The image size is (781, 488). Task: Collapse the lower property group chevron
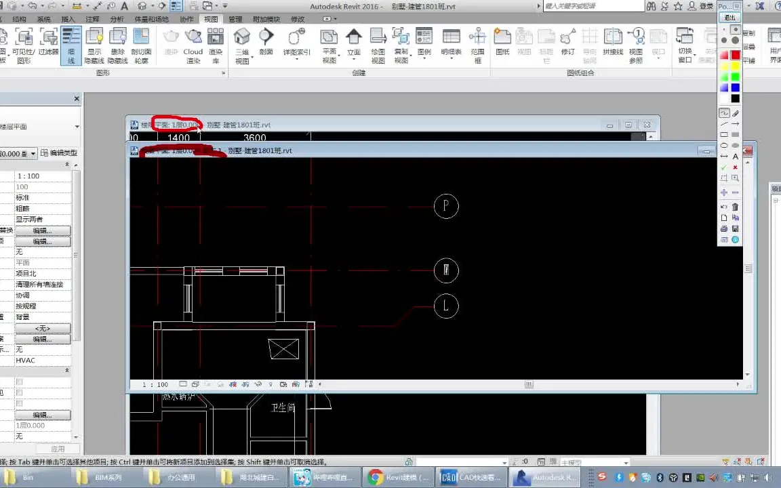pos(66,371)
